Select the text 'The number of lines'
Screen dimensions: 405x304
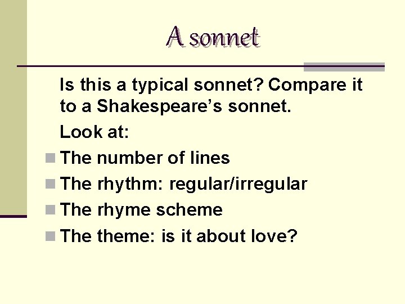click(145, 158)
